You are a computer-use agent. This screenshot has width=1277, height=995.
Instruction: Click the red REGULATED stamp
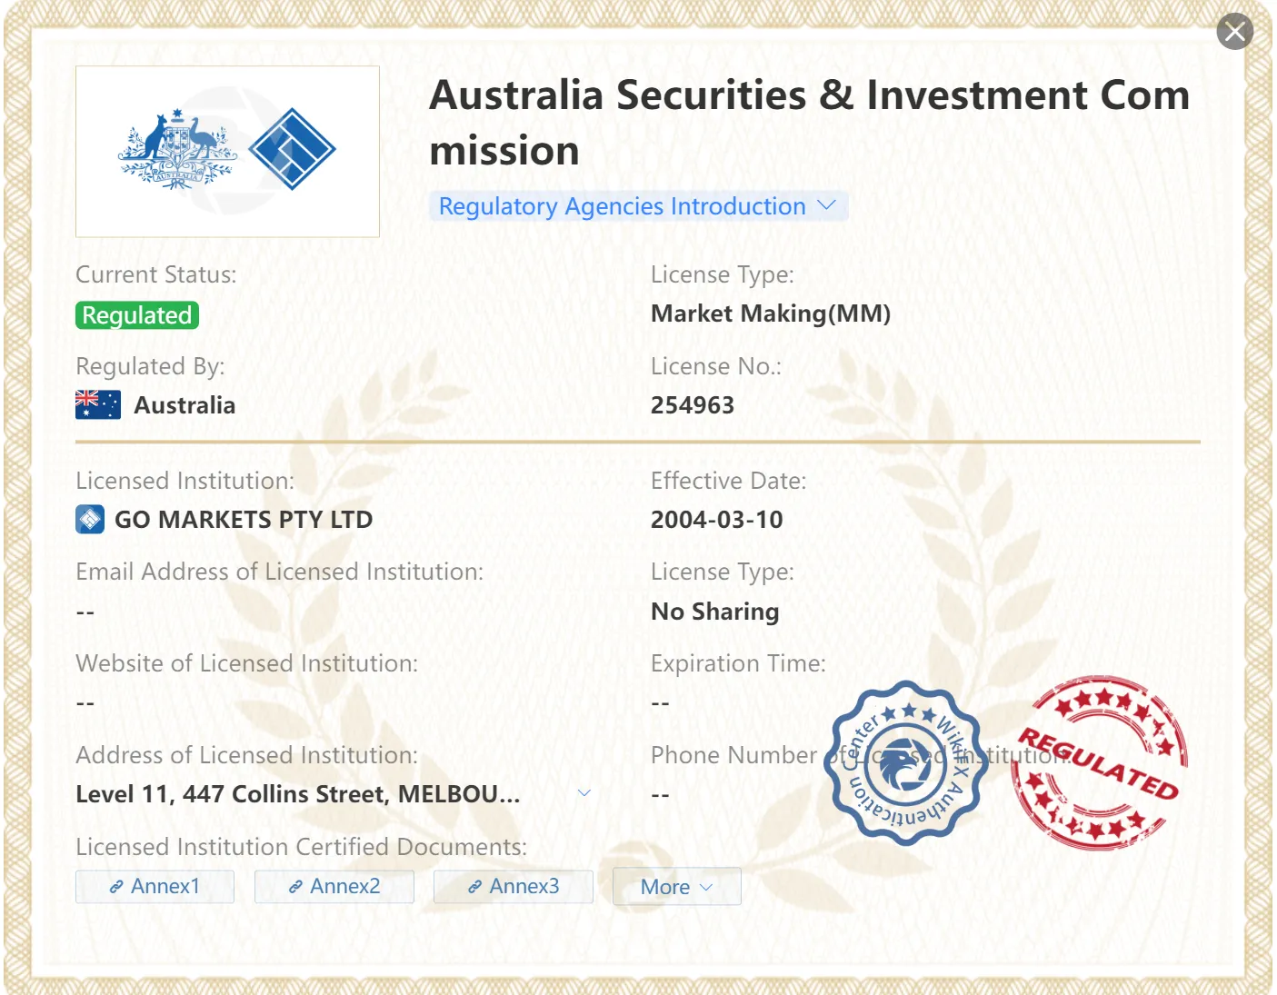1100,762
